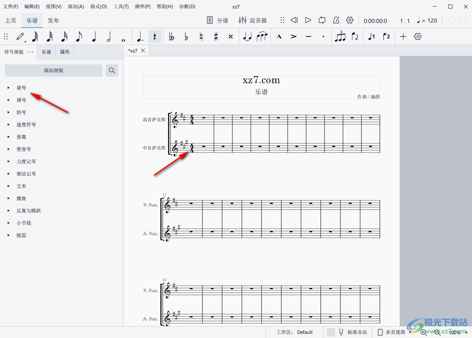Screen dimensions: 472x338
Task: Select the quarter note duration
Action: (94, 36)
